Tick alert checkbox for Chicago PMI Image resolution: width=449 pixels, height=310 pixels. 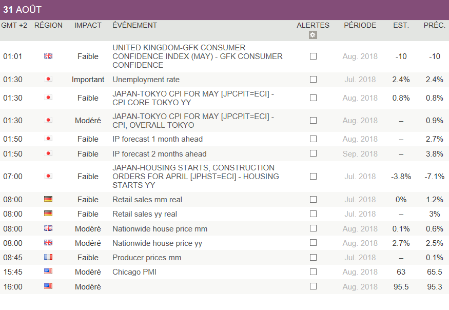(x=313, y=272)
